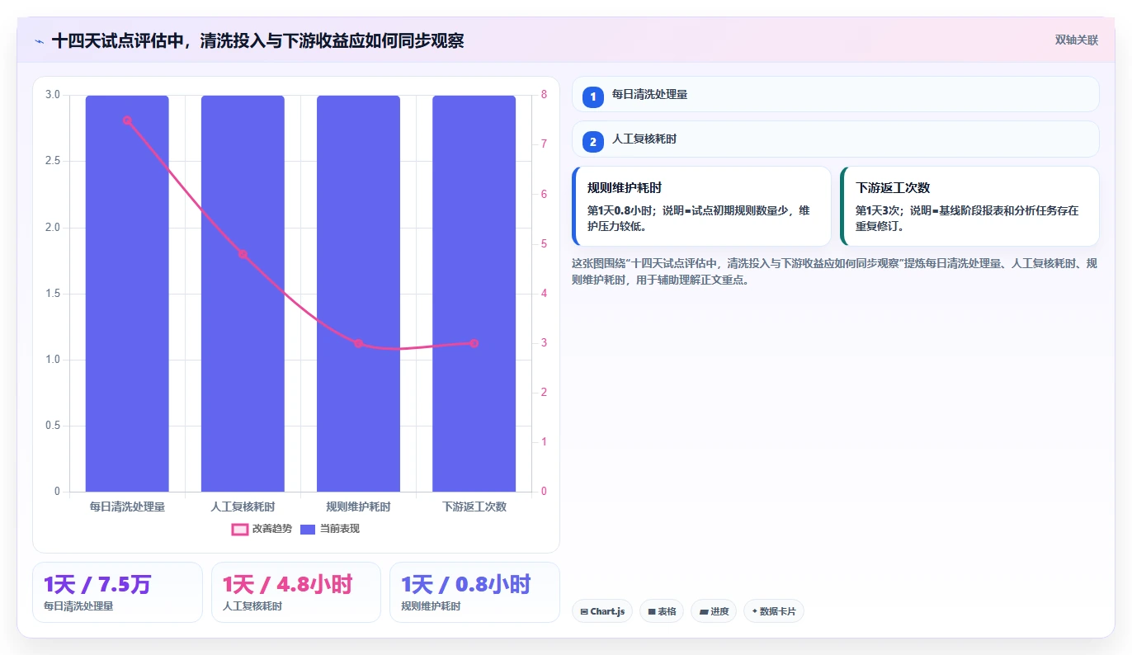Open the 下游返工次数 detail card

pos(969,206)
